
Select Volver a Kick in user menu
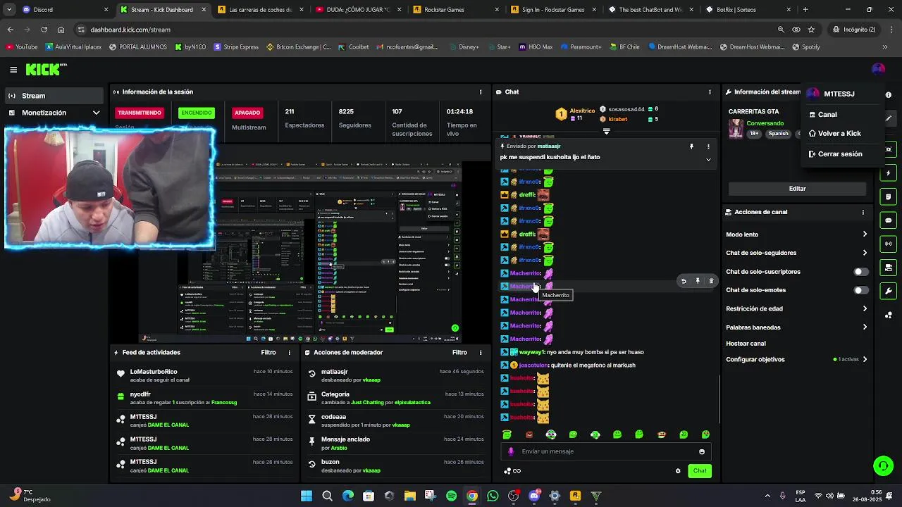coord(834,134)
